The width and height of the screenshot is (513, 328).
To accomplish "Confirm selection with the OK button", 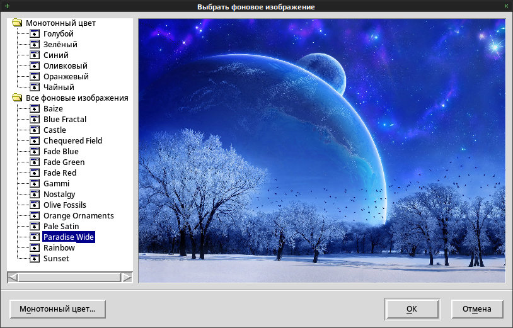I will pos(412,309).
